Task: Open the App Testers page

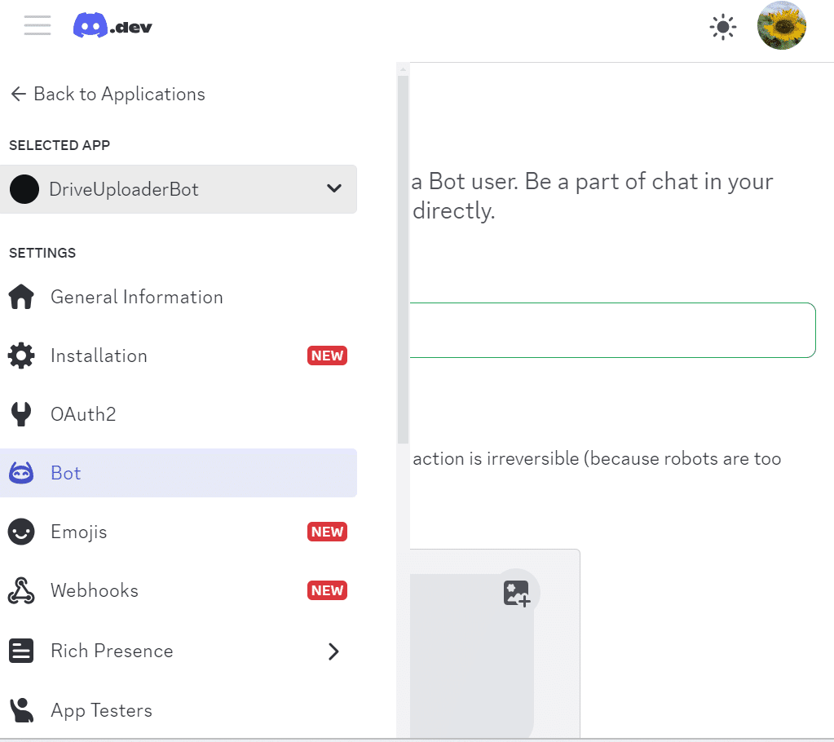Action: coord(179,711)
